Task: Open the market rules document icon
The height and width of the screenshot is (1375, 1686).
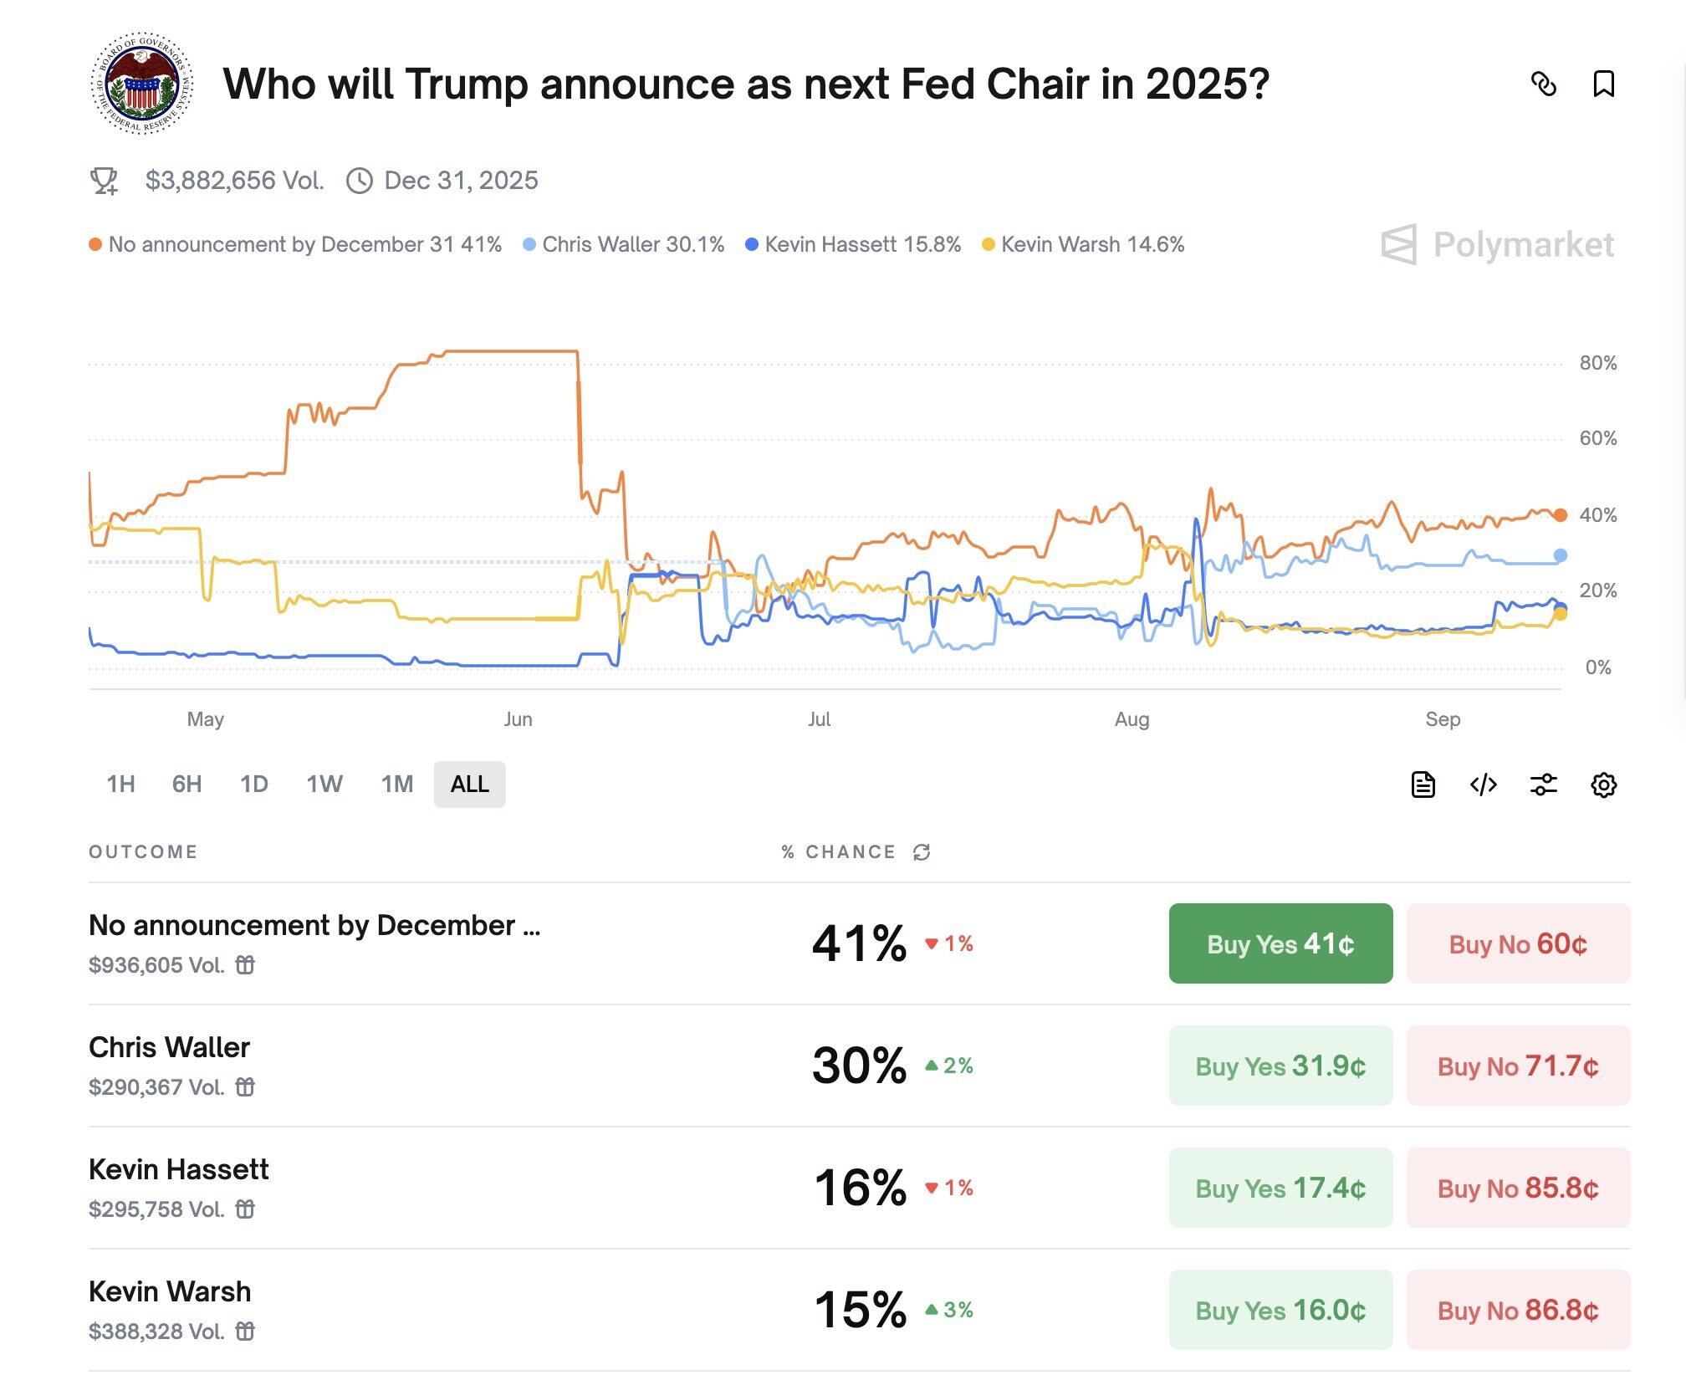Action: [1423, 785]
